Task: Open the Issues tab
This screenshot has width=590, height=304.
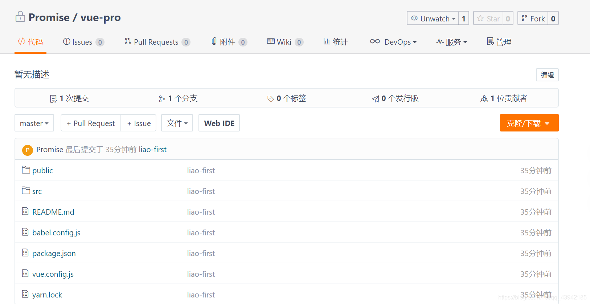Action: tap(84, 42)
